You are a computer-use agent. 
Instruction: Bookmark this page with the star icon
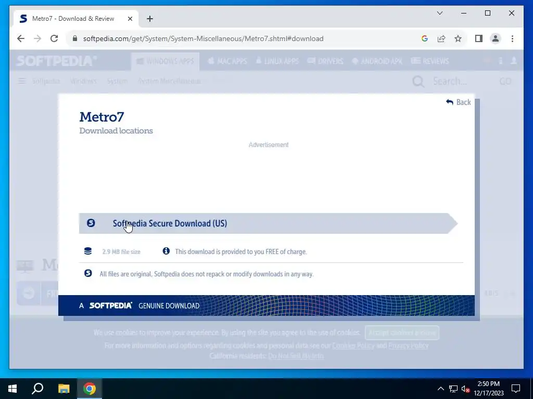(x=458, y=38)
